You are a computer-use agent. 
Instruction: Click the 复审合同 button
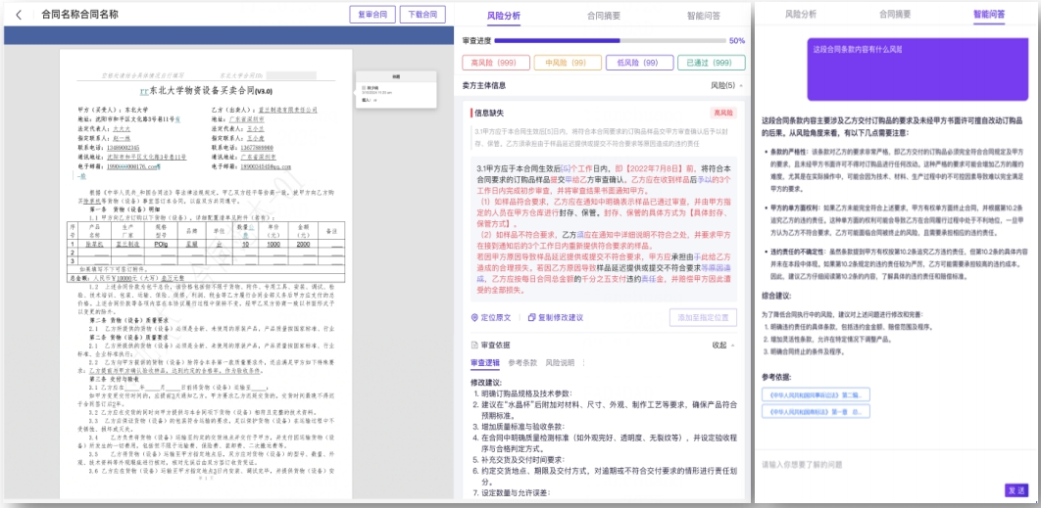[x=372, y=15]
